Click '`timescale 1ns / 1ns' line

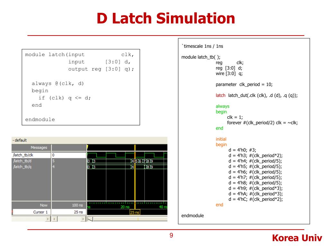(x=202, y=46)
